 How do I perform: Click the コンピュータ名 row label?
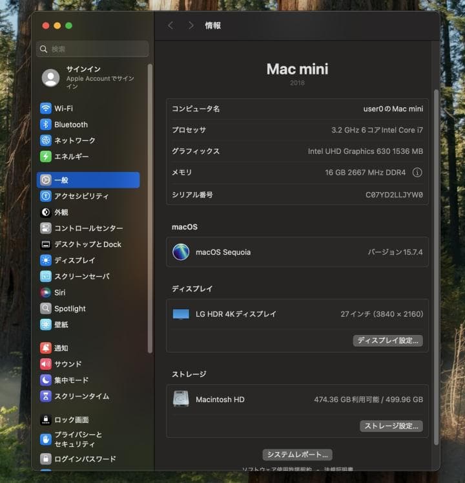pyautogui.click(x=196, y=109)
